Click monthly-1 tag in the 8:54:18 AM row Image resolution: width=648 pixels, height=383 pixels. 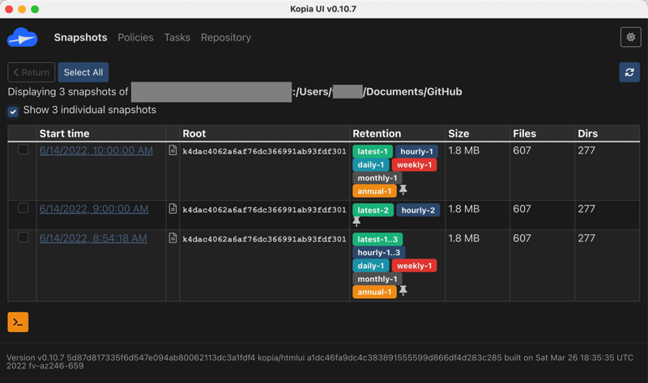click(377, 279)
